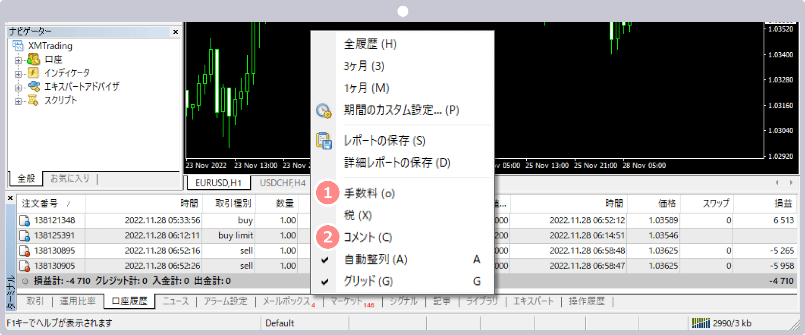The image size is (805, 335).
Task: Open the マーケット terminal tab
Action: point(351,301)
